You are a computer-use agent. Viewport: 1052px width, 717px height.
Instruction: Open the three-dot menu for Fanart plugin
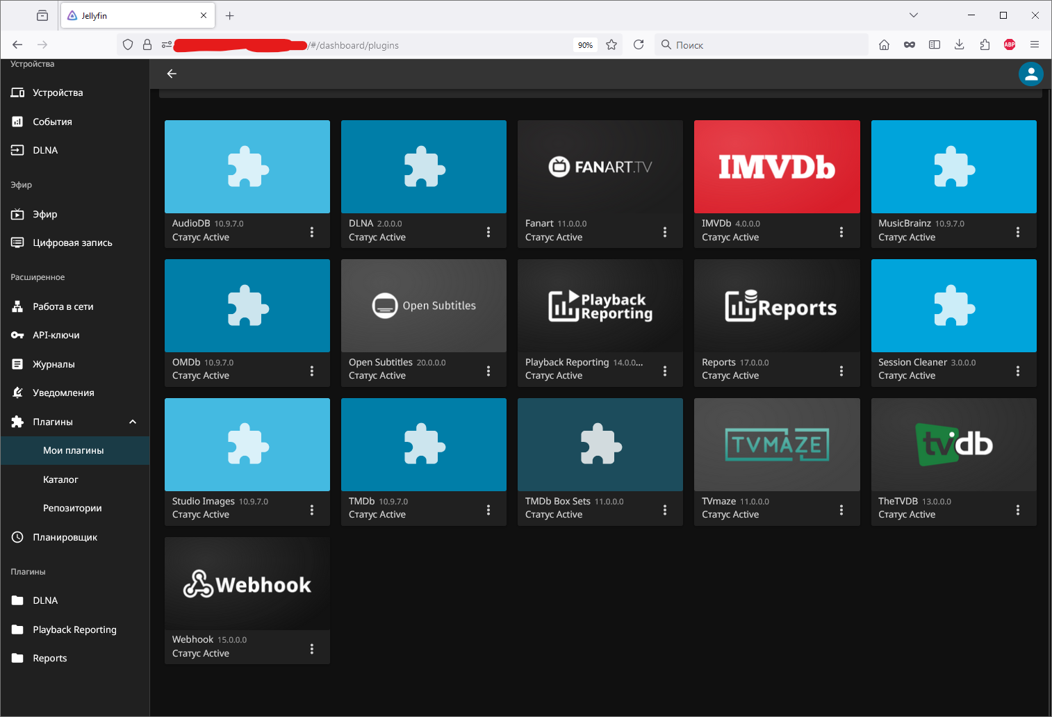click(x=665, y=232)
